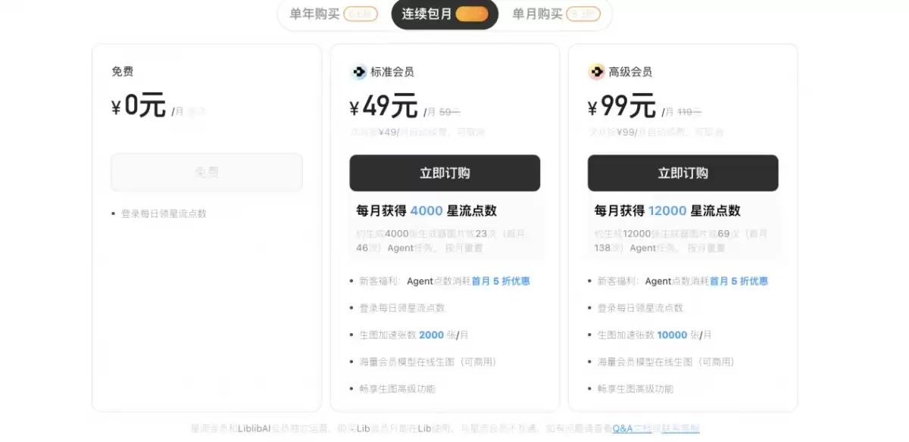Click 首月 5 折优惠 in the standard plan
This screenshot has width=909, height=442.
[501, 281]
